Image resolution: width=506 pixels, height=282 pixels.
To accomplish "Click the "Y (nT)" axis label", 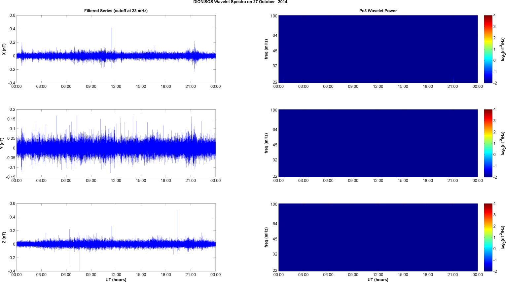I will [2, 143].
